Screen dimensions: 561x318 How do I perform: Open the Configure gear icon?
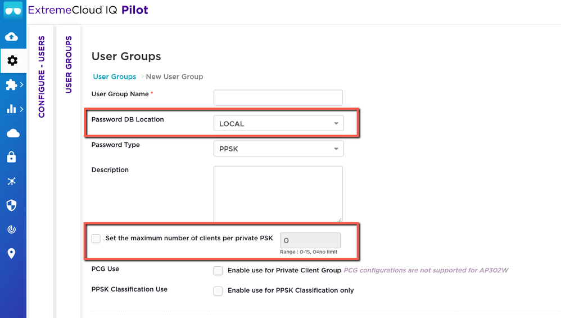click(x=12, y=60)
